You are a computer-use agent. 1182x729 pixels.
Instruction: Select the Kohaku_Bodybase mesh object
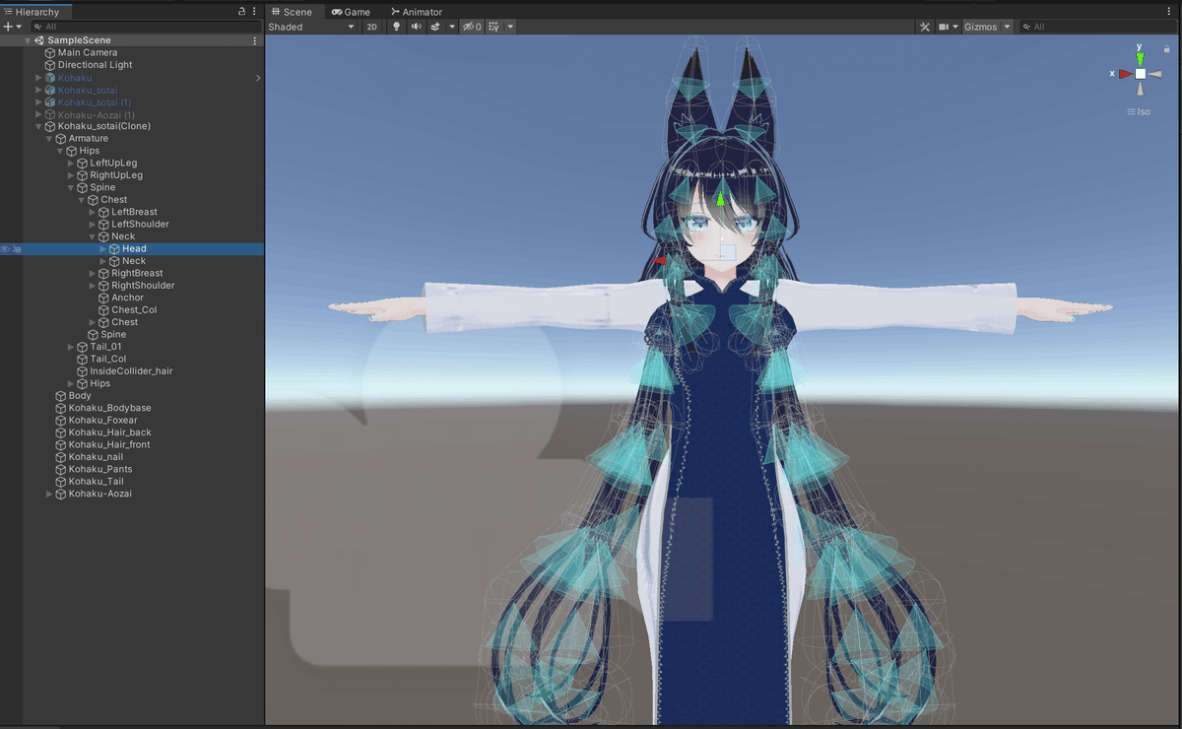[110, 408]
